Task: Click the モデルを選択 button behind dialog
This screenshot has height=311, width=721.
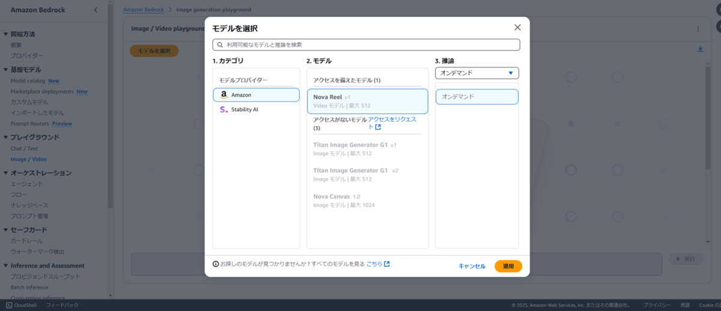Action: point(154,51)
